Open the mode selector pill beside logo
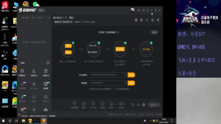This screenshot has height=124, width=221. tap(41, 10)
